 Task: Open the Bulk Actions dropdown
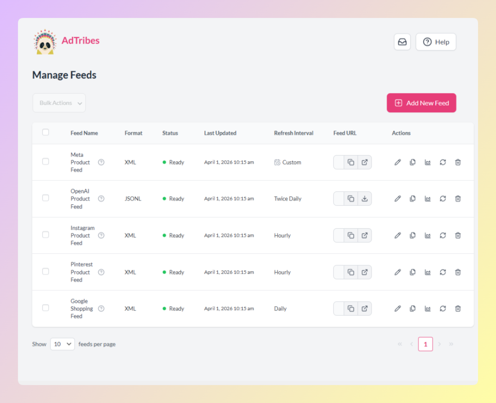tap(59, 103)
